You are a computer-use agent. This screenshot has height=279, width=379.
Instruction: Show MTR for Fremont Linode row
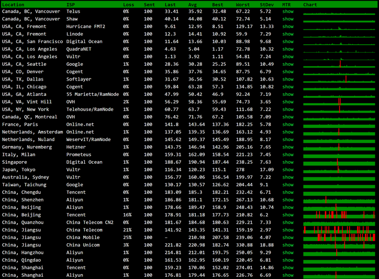click(288, 34)
